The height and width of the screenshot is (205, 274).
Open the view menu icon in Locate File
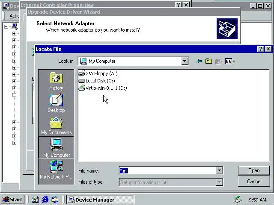coord(230,61)
